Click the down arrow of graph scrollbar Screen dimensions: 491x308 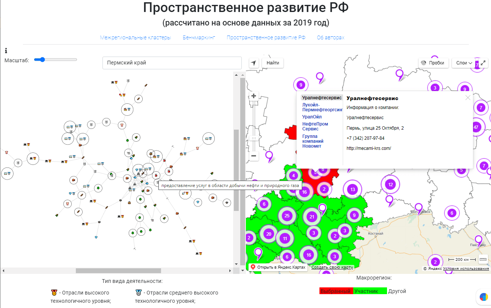point(236,264)
